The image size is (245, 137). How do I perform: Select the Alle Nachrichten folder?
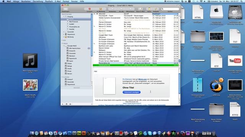75,48
